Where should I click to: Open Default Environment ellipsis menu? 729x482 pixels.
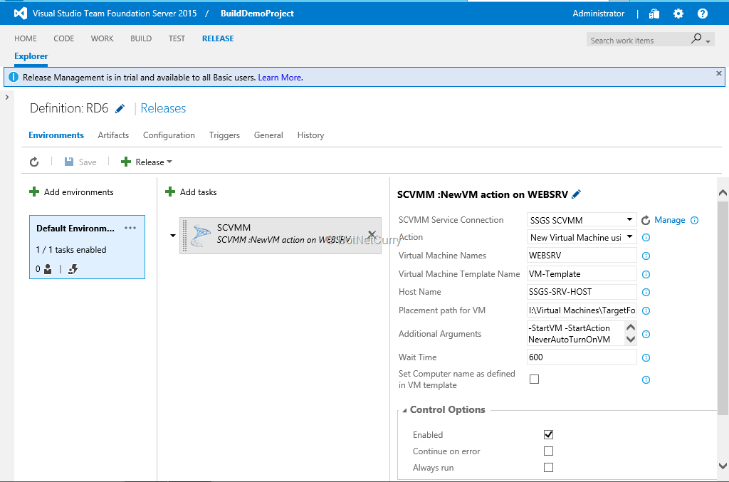[130, 228]
